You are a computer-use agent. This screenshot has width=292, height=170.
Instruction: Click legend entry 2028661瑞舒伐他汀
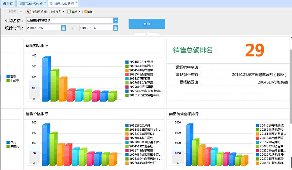pyautogui.click(x=141, y=163)
